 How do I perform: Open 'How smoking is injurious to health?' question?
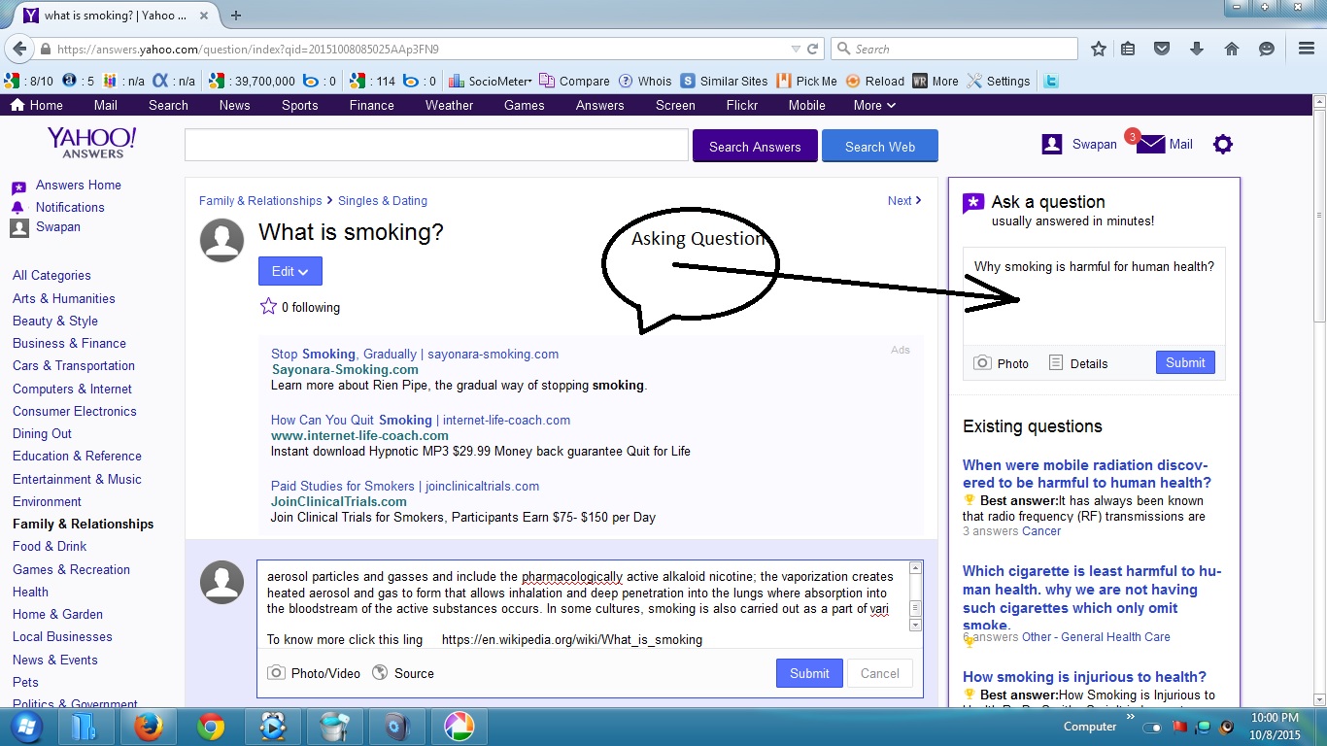pyautogui.click(x=1084, y=677)
